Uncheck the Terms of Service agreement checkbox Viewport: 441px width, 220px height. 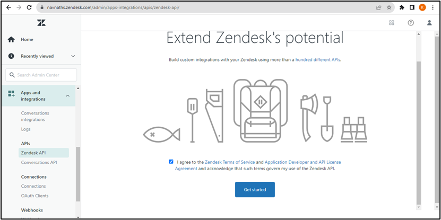coord(171,161)
